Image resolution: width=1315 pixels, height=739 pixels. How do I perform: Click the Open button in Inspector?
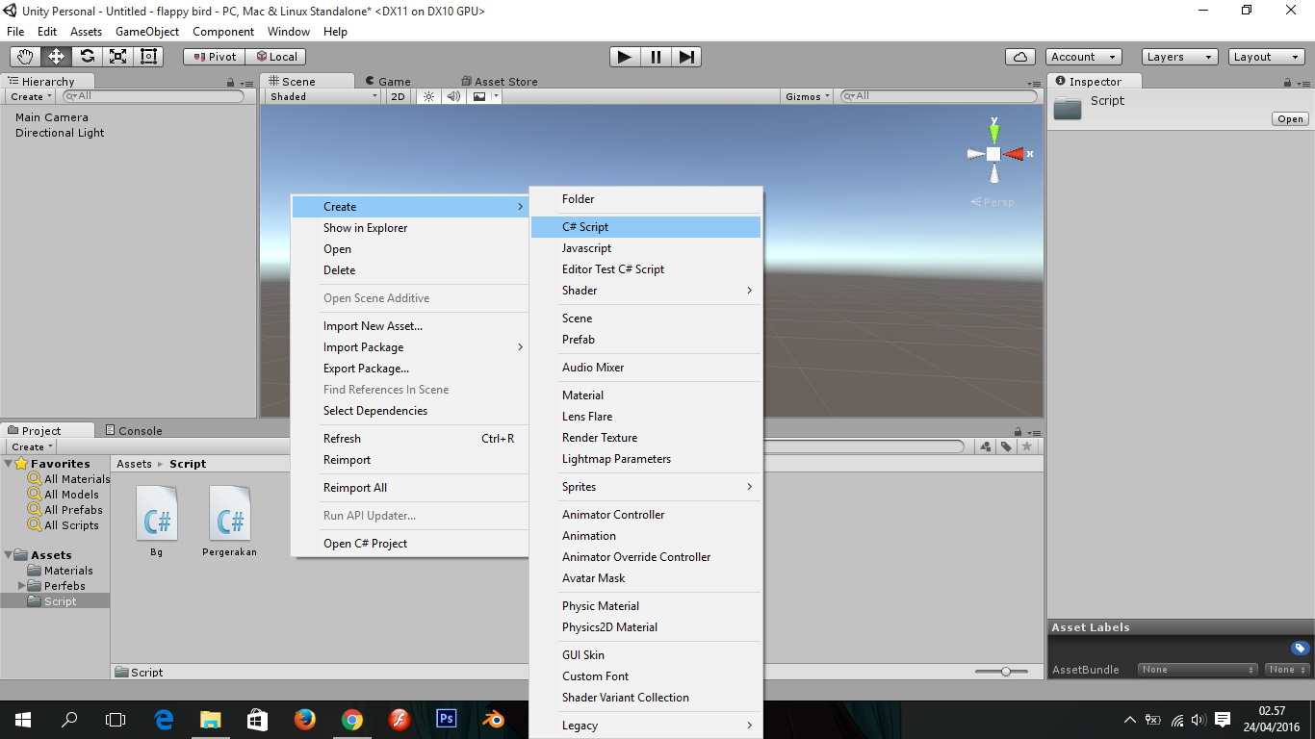(x=1290, y=119)
